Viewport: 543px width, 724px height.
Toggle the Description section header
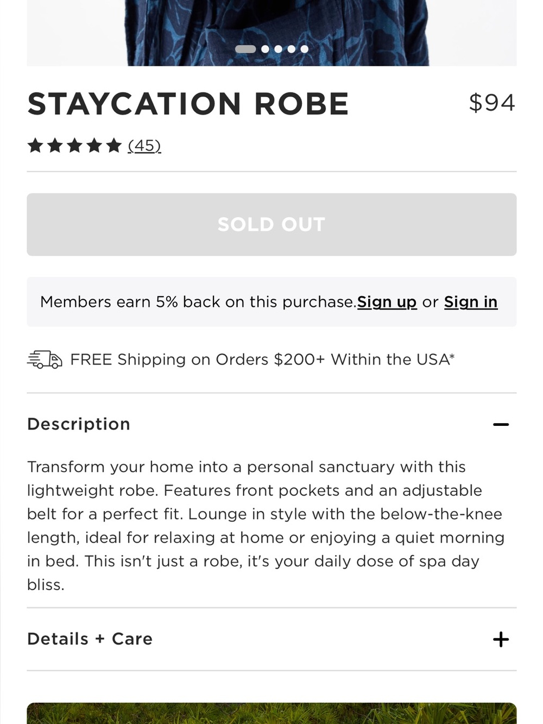pos(271,424)
